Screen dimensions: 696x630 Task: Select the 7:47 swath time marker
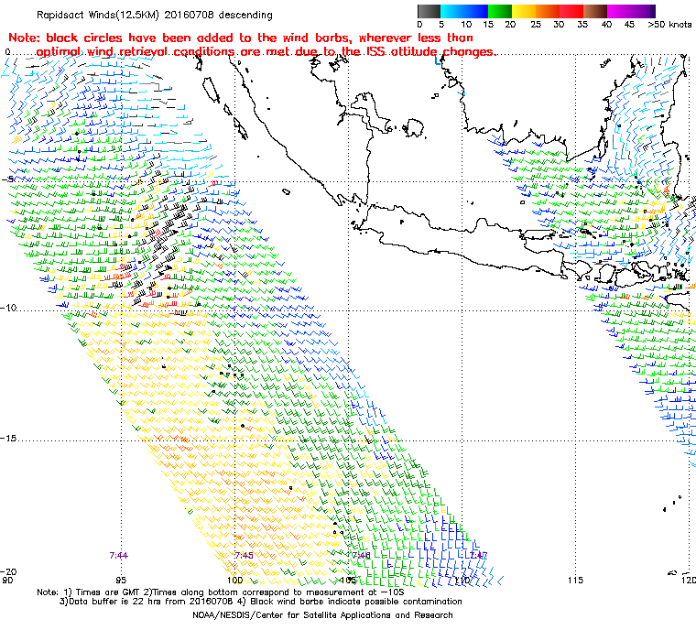pos(478,556)
